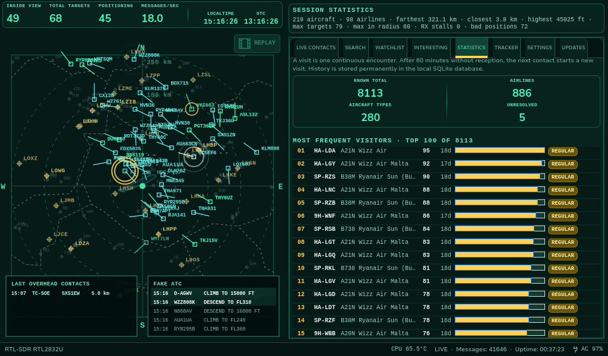Select HA-LGD row in visitors list
The image size is (608, 356).
pos(446,294)
